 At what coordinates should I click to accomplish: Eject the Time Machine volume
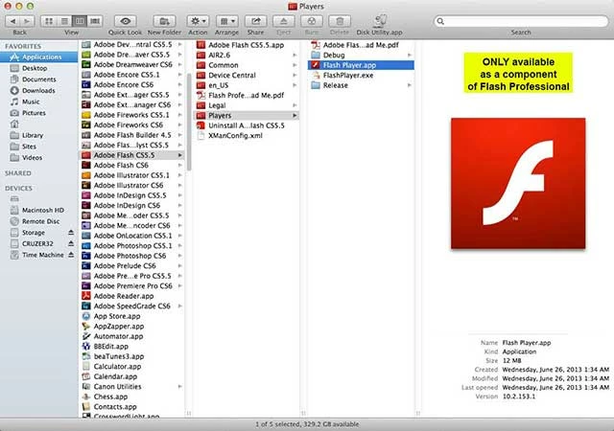pyautogui.click(x=71, y=255)
